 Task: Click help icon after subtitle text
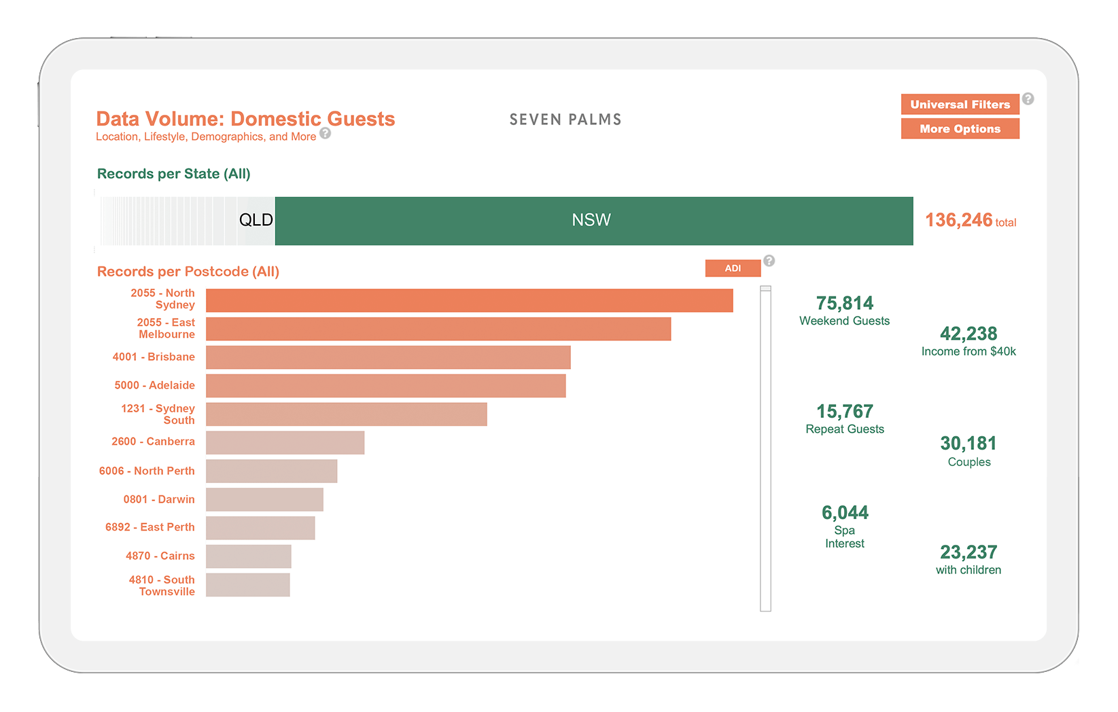[326, 133]
